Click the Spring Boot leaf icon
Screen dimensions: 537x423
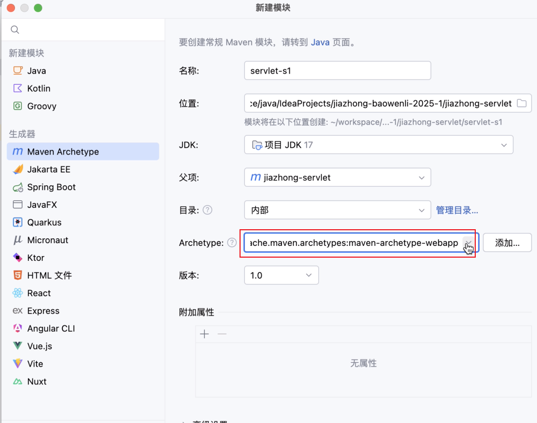click(x=18, y=187)
